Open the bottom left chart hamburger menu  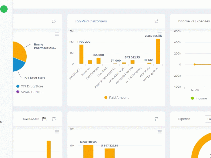(57, 132)
